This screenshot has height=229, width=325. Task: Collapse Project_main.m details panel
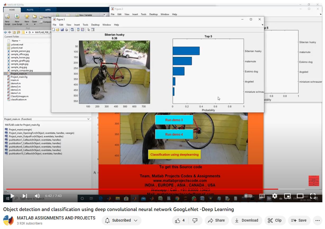[x=88, y=119]
